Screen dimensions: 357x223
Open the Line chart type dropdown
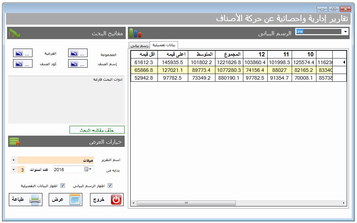[345, 32]
